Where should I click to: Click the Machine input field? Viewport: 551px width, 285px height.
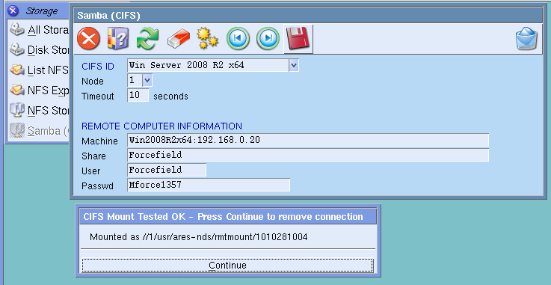tap(308, 140)
